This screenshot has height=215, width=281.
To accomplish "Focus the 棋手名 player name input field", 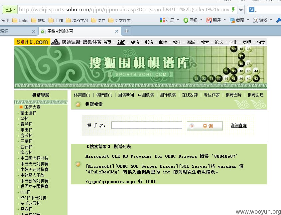I will 147,125.
